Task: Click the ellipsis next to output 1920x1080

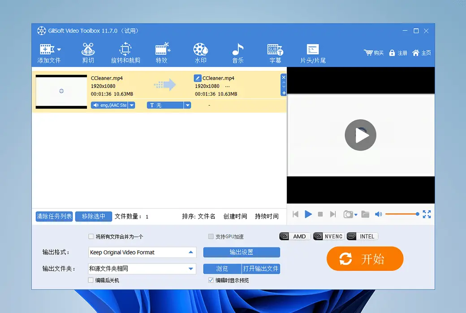Action: click(x=227, y=86)
